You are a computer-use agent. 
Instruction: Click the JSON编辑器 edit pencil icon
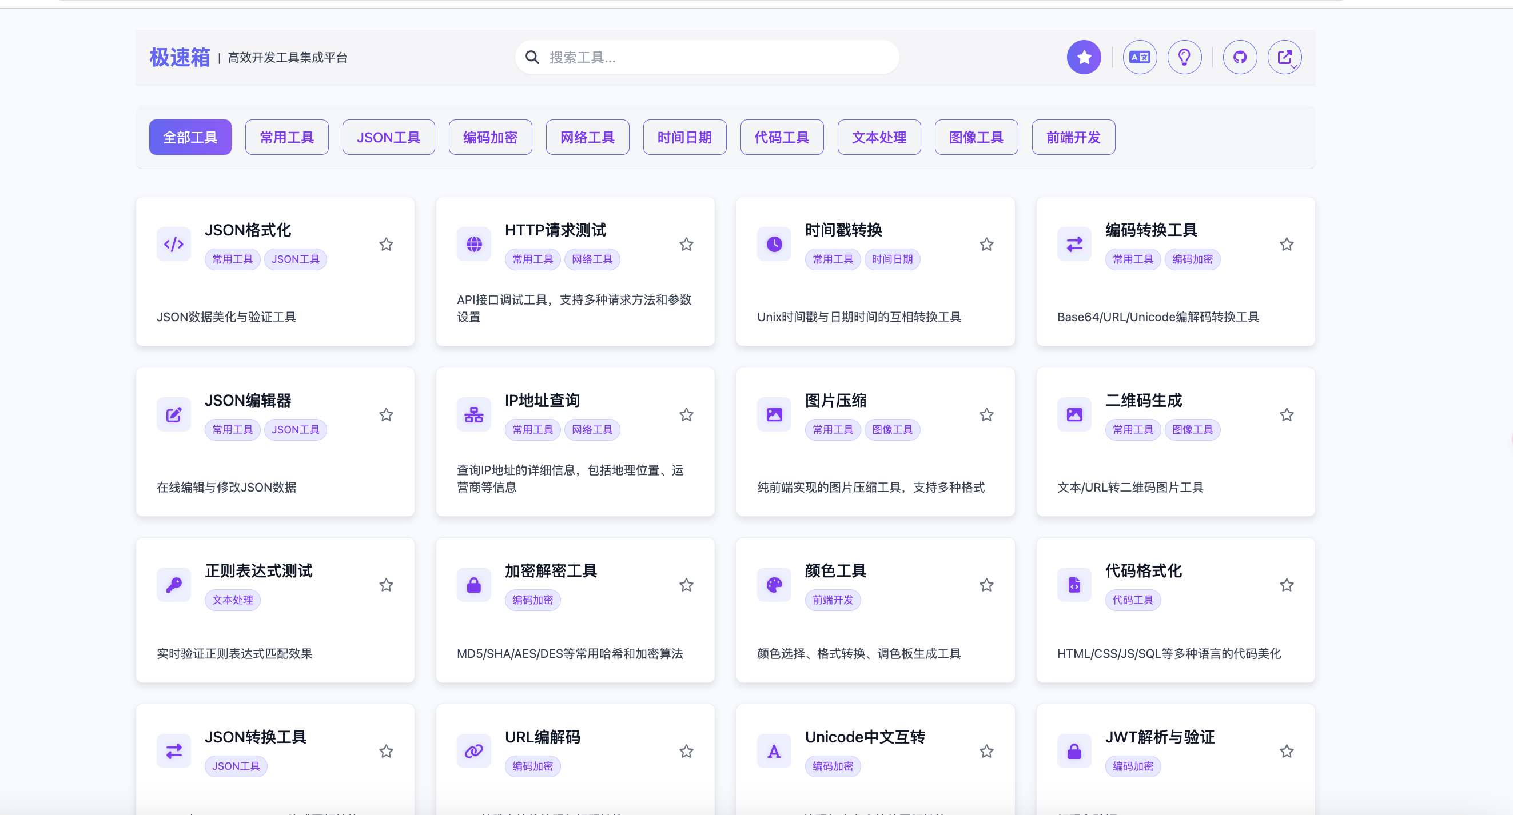click(x=174, y=414)
